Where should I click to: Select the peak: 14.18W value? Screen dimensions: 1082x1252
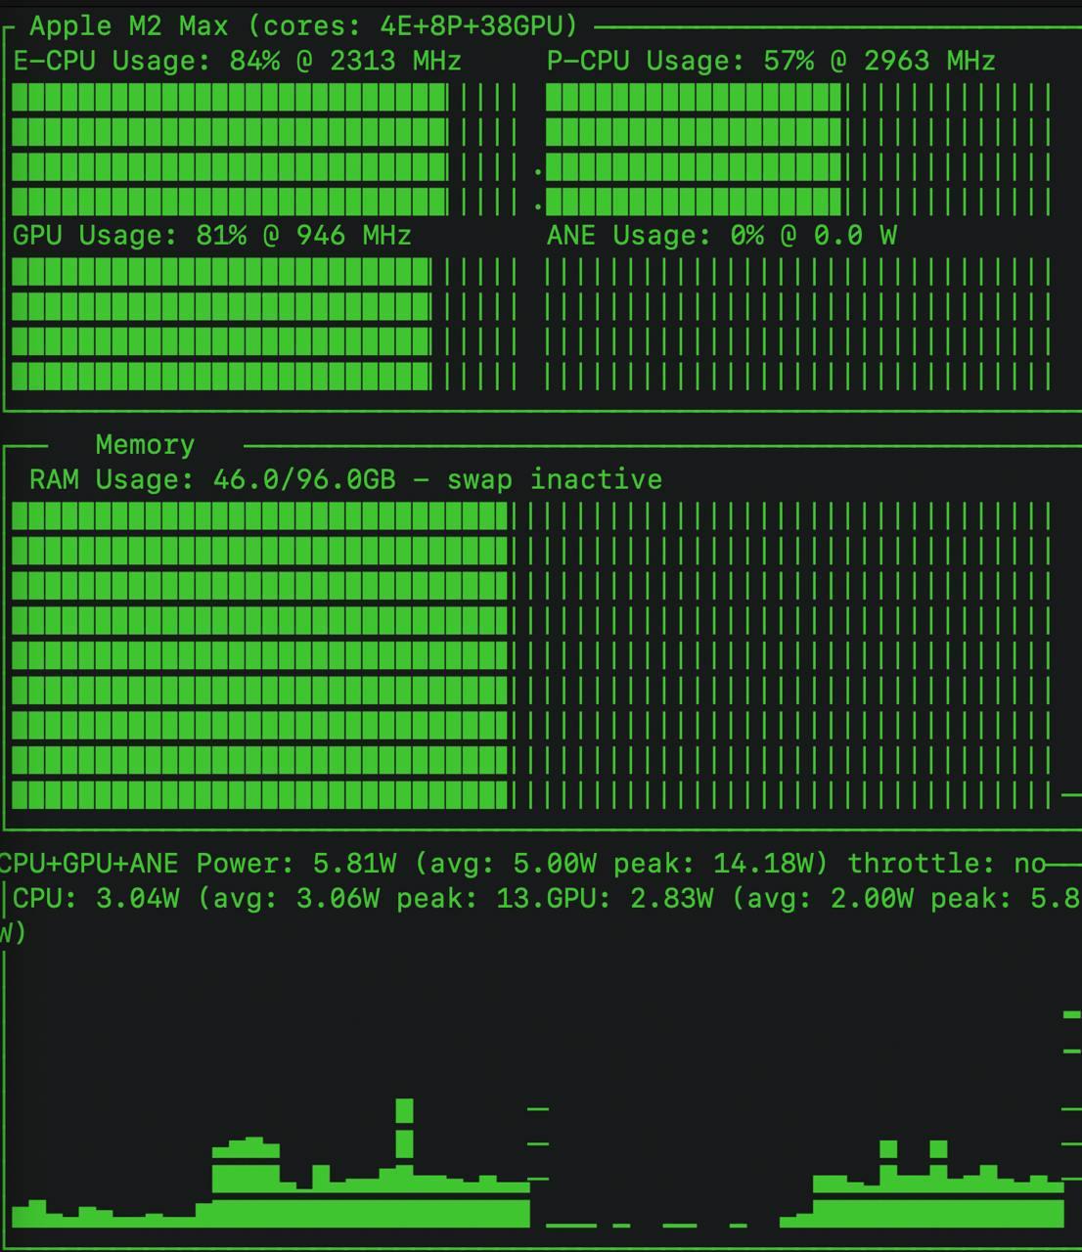(x=729, y=863)
